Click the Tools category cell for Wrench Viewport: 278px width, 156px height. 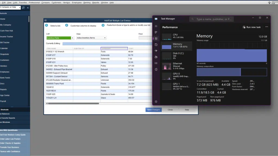coord(114,52)
